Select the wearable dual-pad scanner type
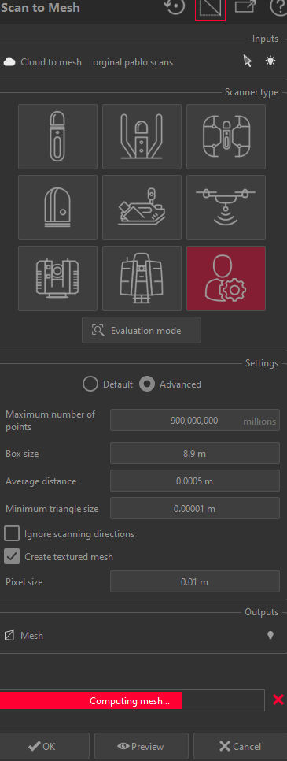Screen dimensions: 287x761 click(226, 136)
